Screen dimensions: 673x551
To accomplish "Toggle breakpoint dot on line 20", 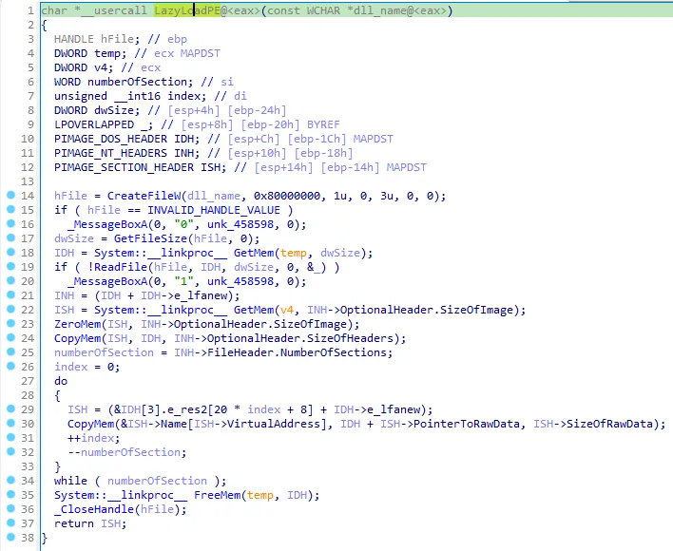I will pos(10,281).
